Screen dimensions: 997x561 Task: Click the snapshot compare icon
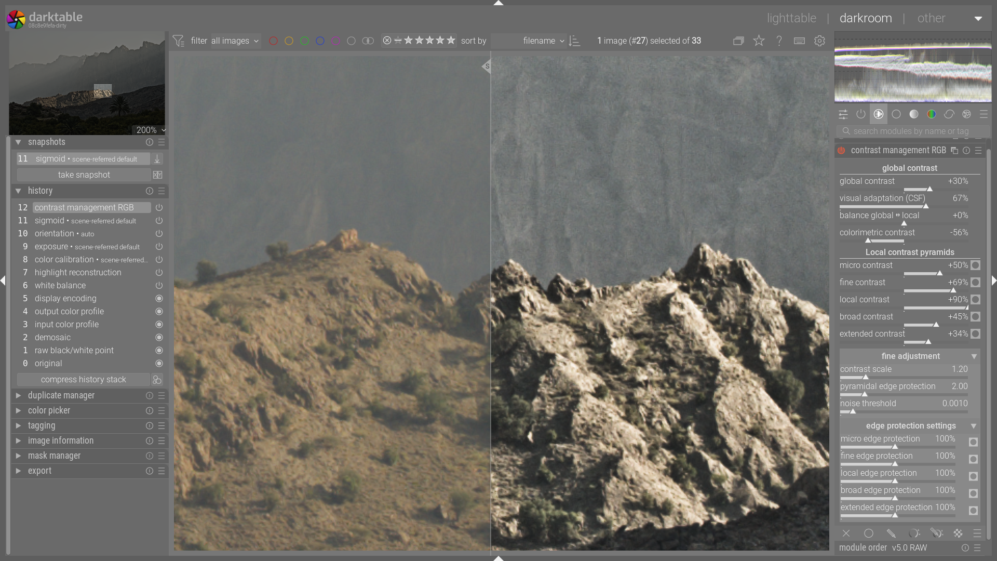[157, 175]
